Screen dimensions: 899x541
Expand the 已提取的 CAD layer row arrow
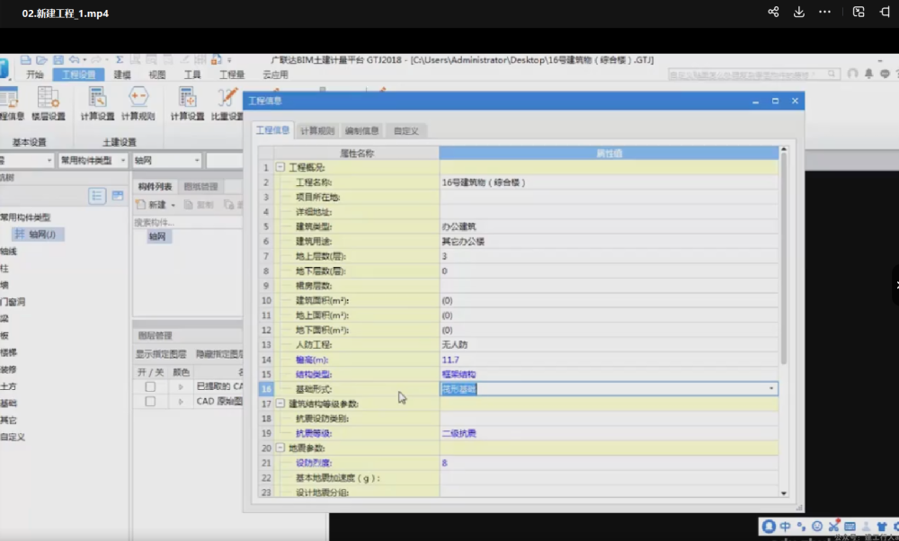[181, 386]
